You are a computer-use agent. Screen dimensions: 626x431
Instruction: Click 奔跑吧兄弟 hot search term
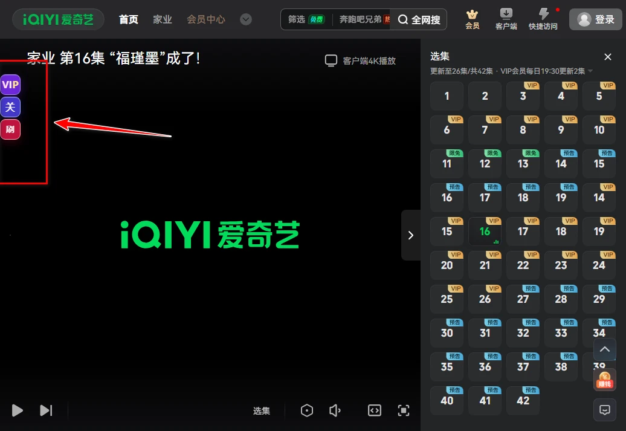click(364, 19)
